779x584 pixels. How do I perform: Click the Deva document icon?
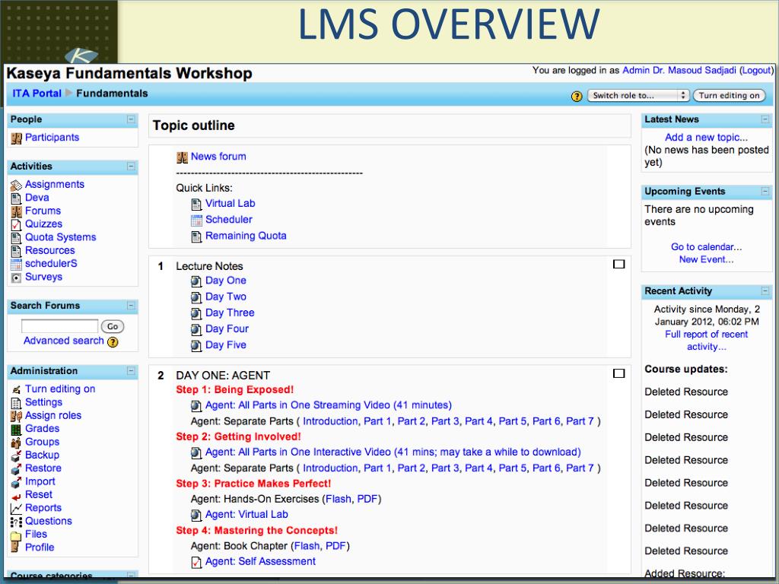coord(17,198)
